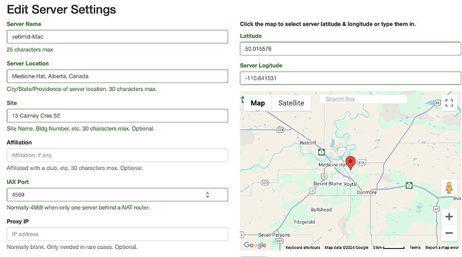Zoom out using the map minus button
The image size is (462, 257).
(x=449, y=233)
